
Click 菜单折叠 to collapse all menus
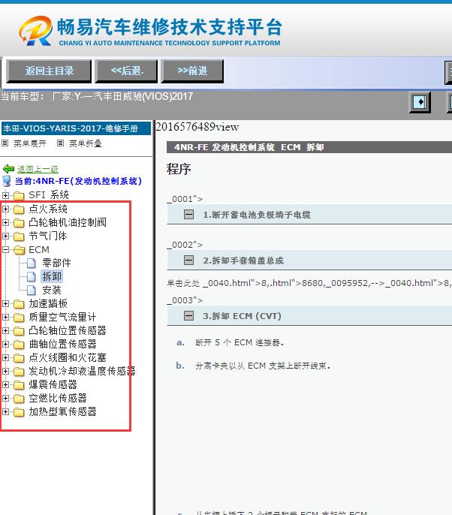[x=86, y=143]
